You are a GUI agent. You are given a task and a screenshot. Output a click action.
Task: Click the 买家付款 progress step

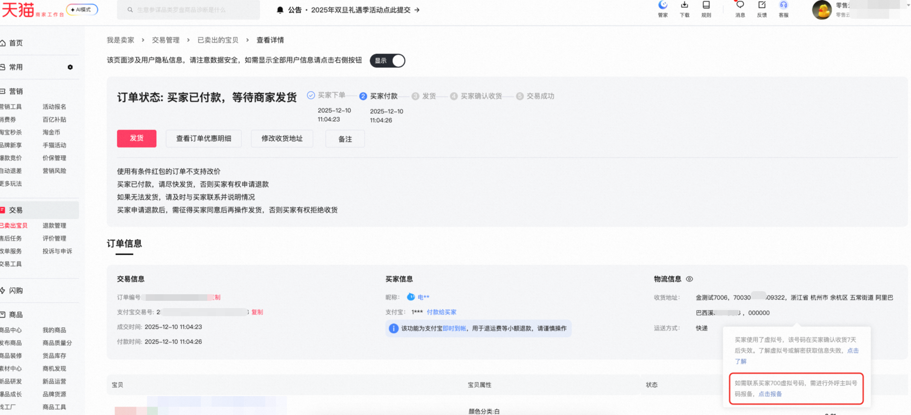(379, 96)
